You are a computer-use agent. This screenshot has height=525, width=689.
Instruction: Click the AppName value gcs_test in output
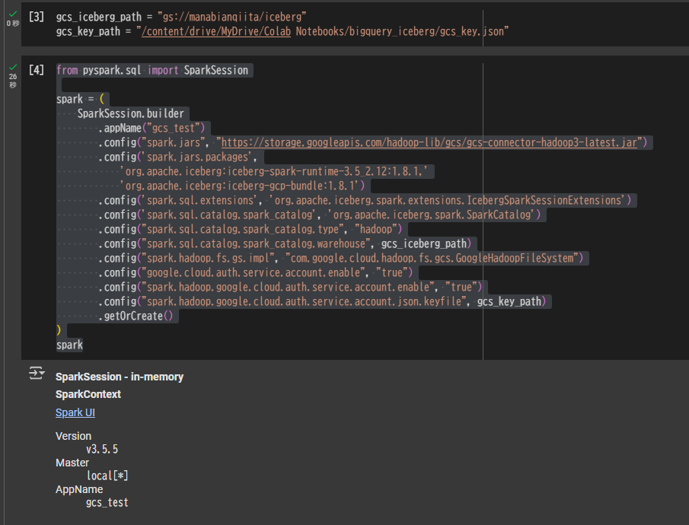pos(107,503)
